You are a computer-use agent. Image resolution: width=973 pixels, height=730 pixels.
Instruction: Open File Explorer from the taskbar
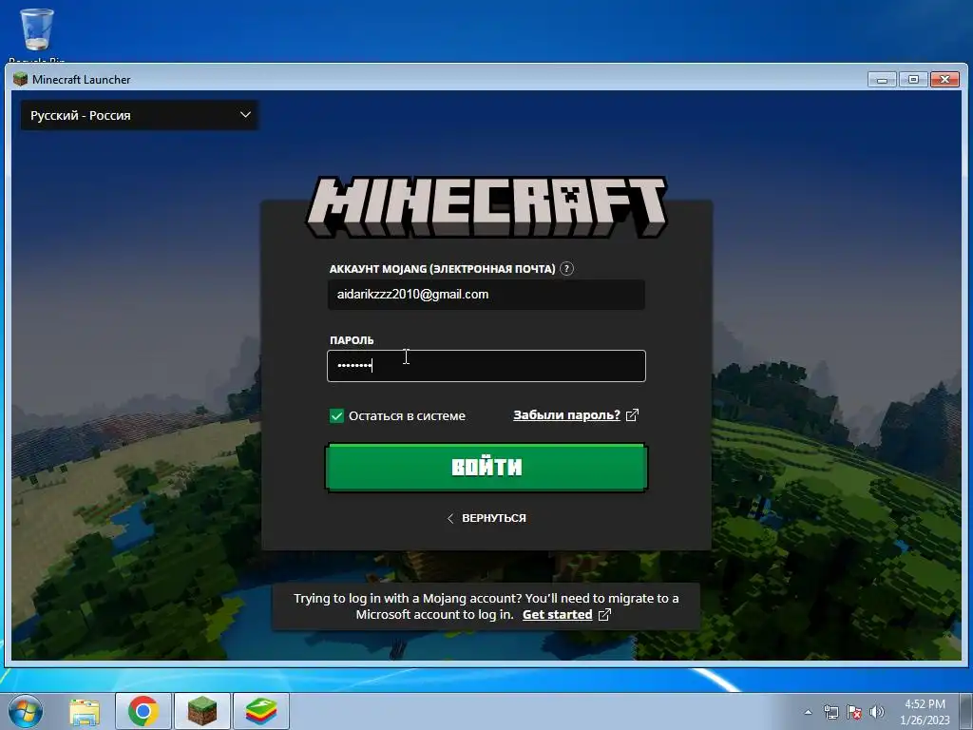pyautogui.click(x=85, y=711)
